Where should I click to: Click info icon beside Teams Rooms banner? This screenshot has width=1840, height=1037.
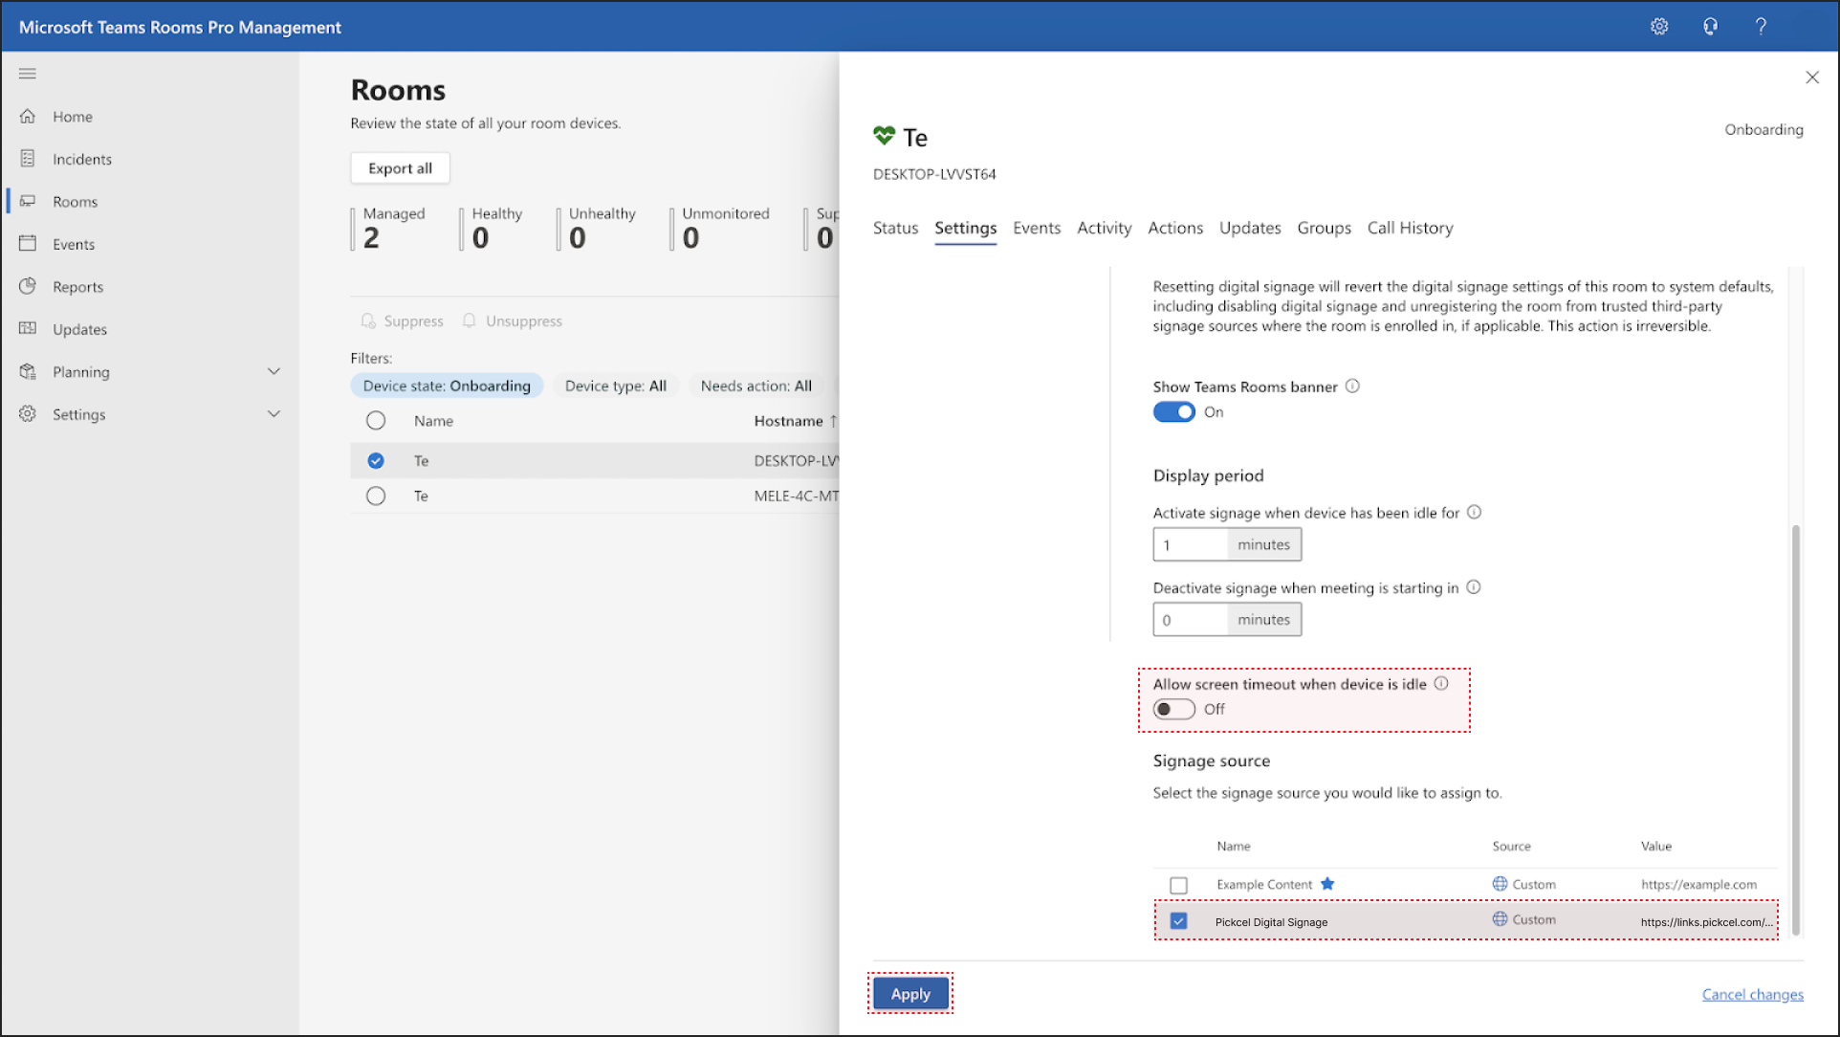[x=1352, y=386]
